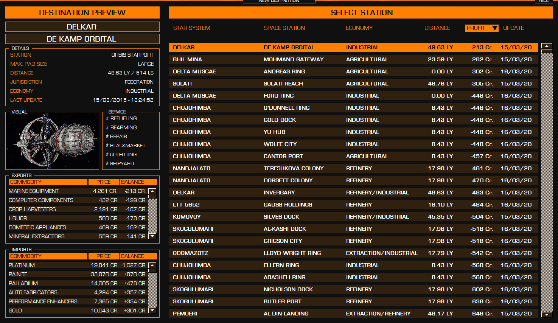Click the De Kamp Orbital station thumbnail
Viewport: 558px width, 323px height.
(53, 141)
